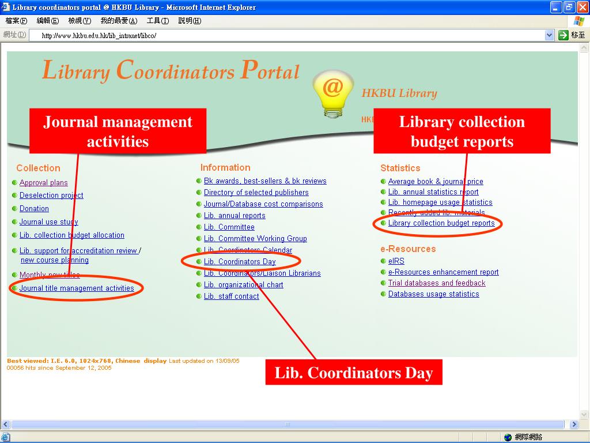590x443 pixels.
Task: Expand the address bar history dropdown
Action: tap(549, 35)
